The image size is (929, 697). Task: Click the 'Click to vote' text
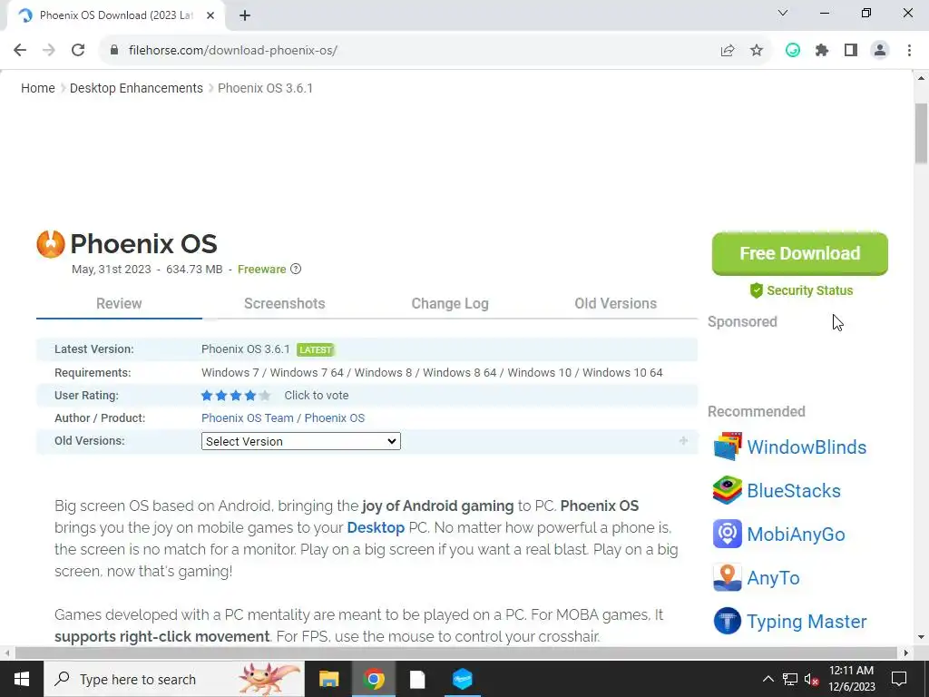(x=317, y=396)
